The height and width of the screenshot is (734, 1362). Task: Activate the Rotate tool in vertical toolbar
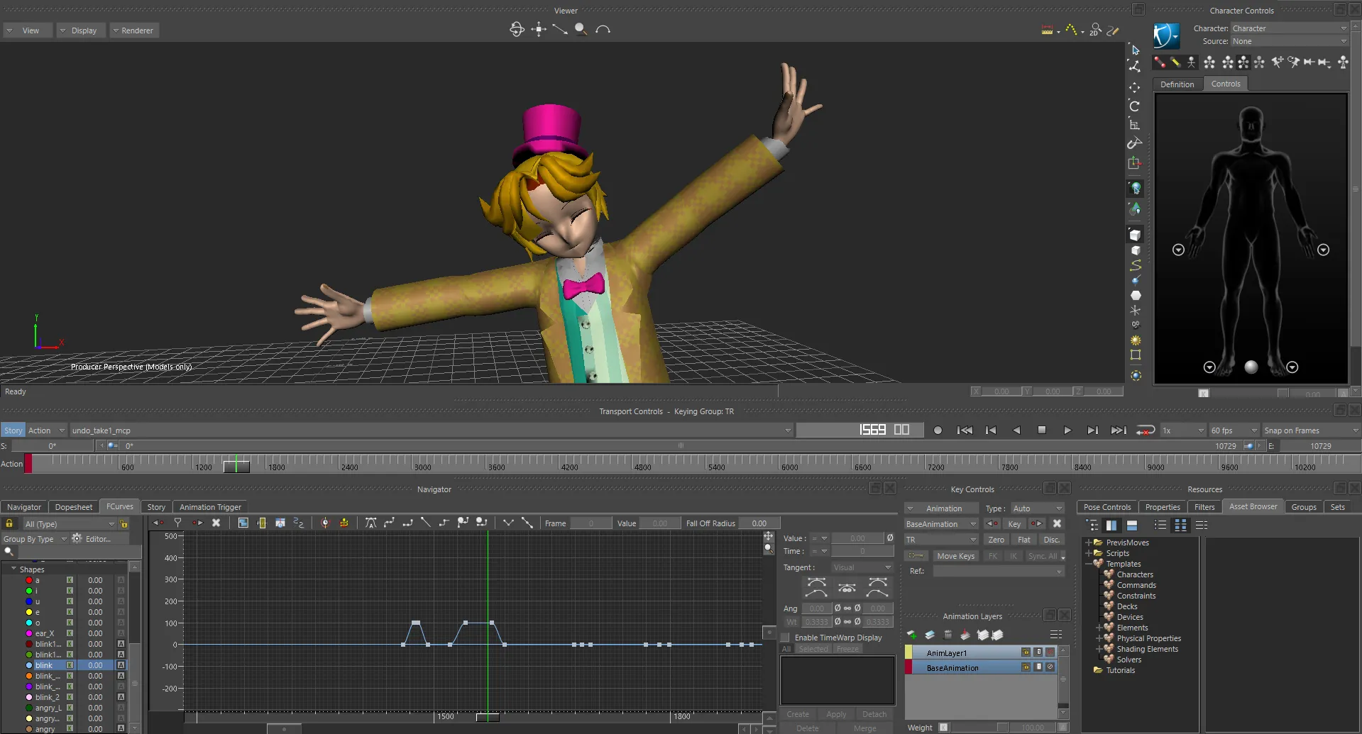pos(1135,106)
